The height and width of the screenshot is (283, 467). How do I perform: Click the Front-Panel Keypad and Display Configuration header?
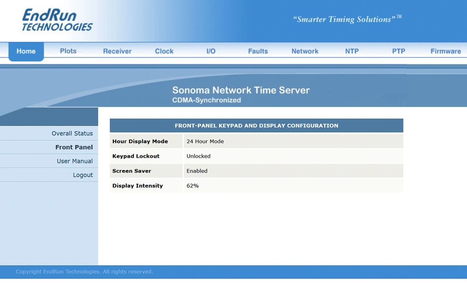click(x=256, y=125)
